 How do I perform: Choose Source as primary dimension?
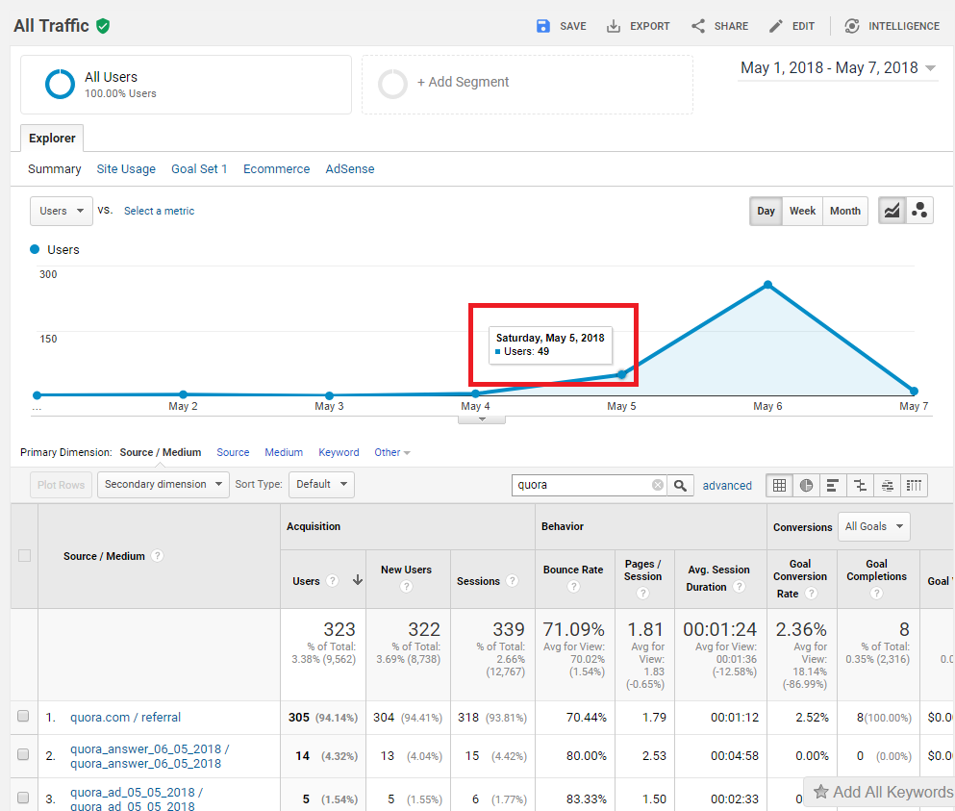pyautogui.click(x=233, y=452)
